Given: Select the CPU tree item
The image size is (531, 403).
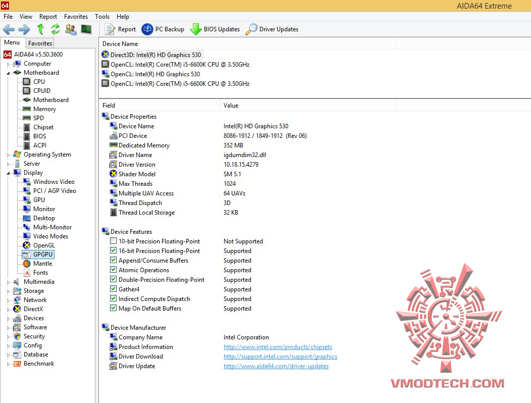Looking at the screenshot, I should click(39, 82).
